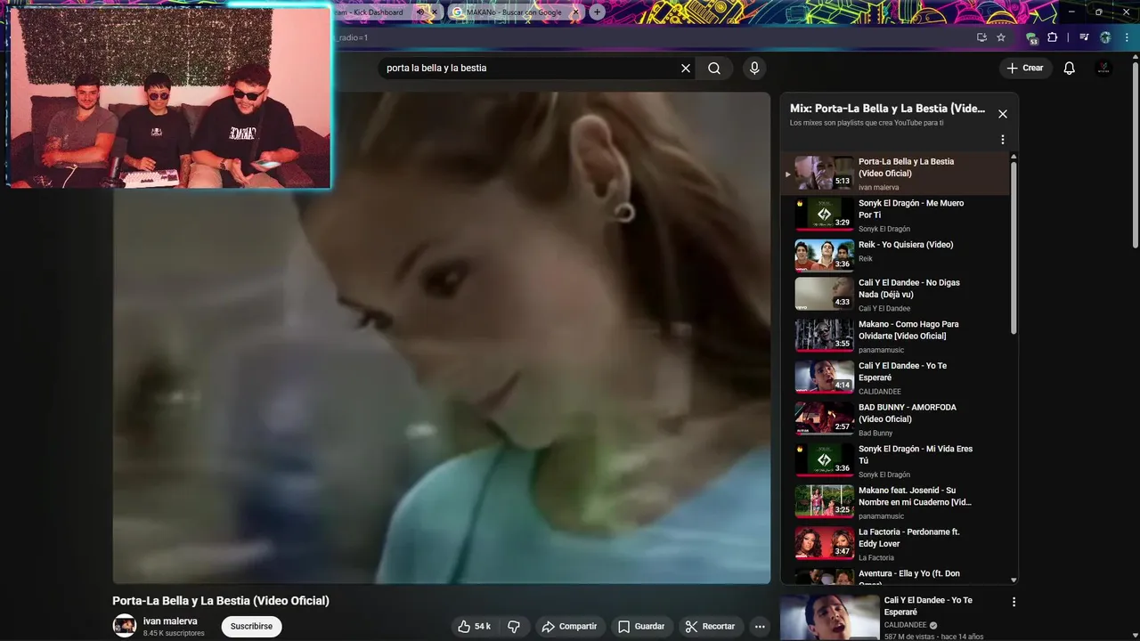This screenshot has height=641, width=1140.
Task: Switch to Kick Dashboard tab
Action: point(372,12)
